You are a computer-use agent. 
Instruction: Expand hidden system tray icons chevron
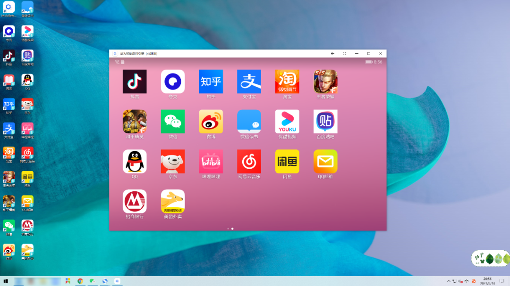(x=449, y=281)
